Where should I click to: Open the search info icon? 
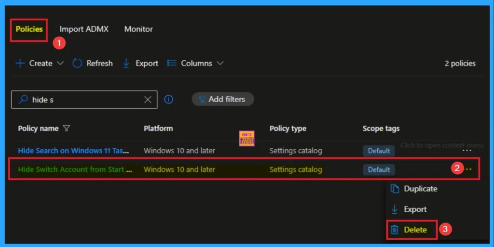click(x=168, y=100)
